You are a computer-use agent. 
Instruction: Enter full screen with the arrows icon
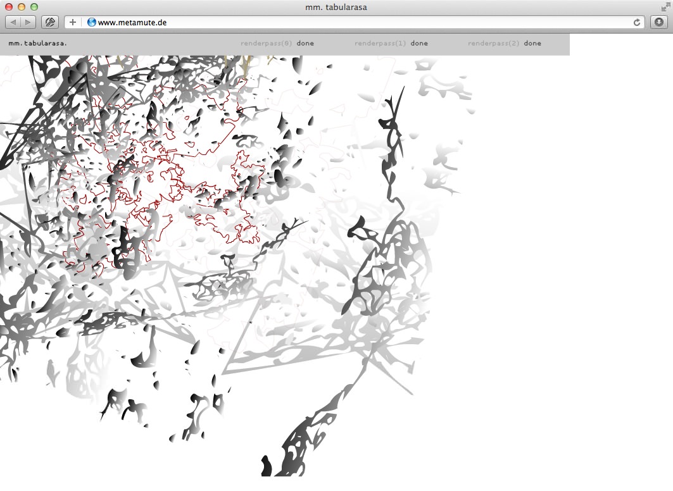tap(665, 7)
